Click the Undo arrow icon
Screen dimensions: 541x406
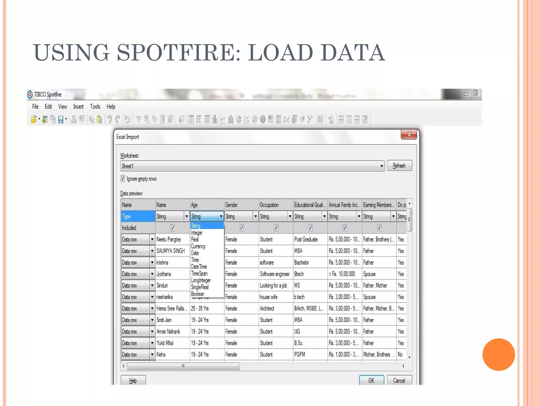tap(110, 120)
